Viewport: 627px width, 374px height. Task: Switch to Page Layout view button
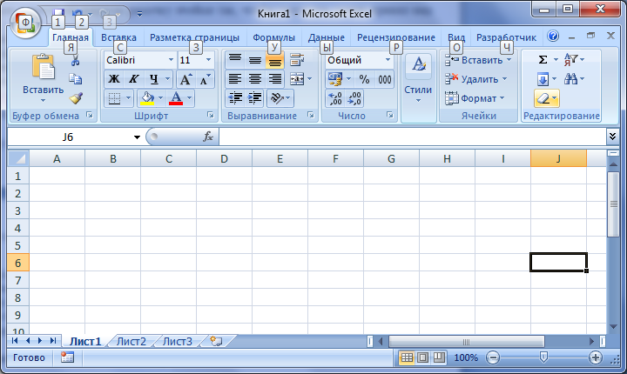click(x=422, y=357)
